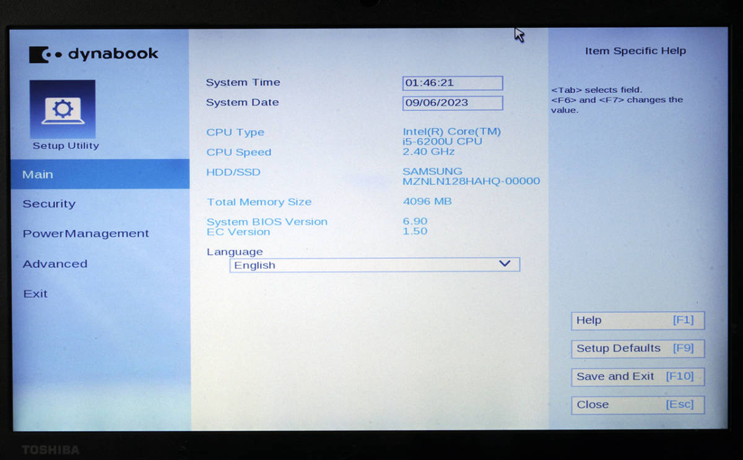The width and height of the screenshot is (743, 460).
Task: Click Setup Defaults to restore defaults
Action: tap(637, 348)
